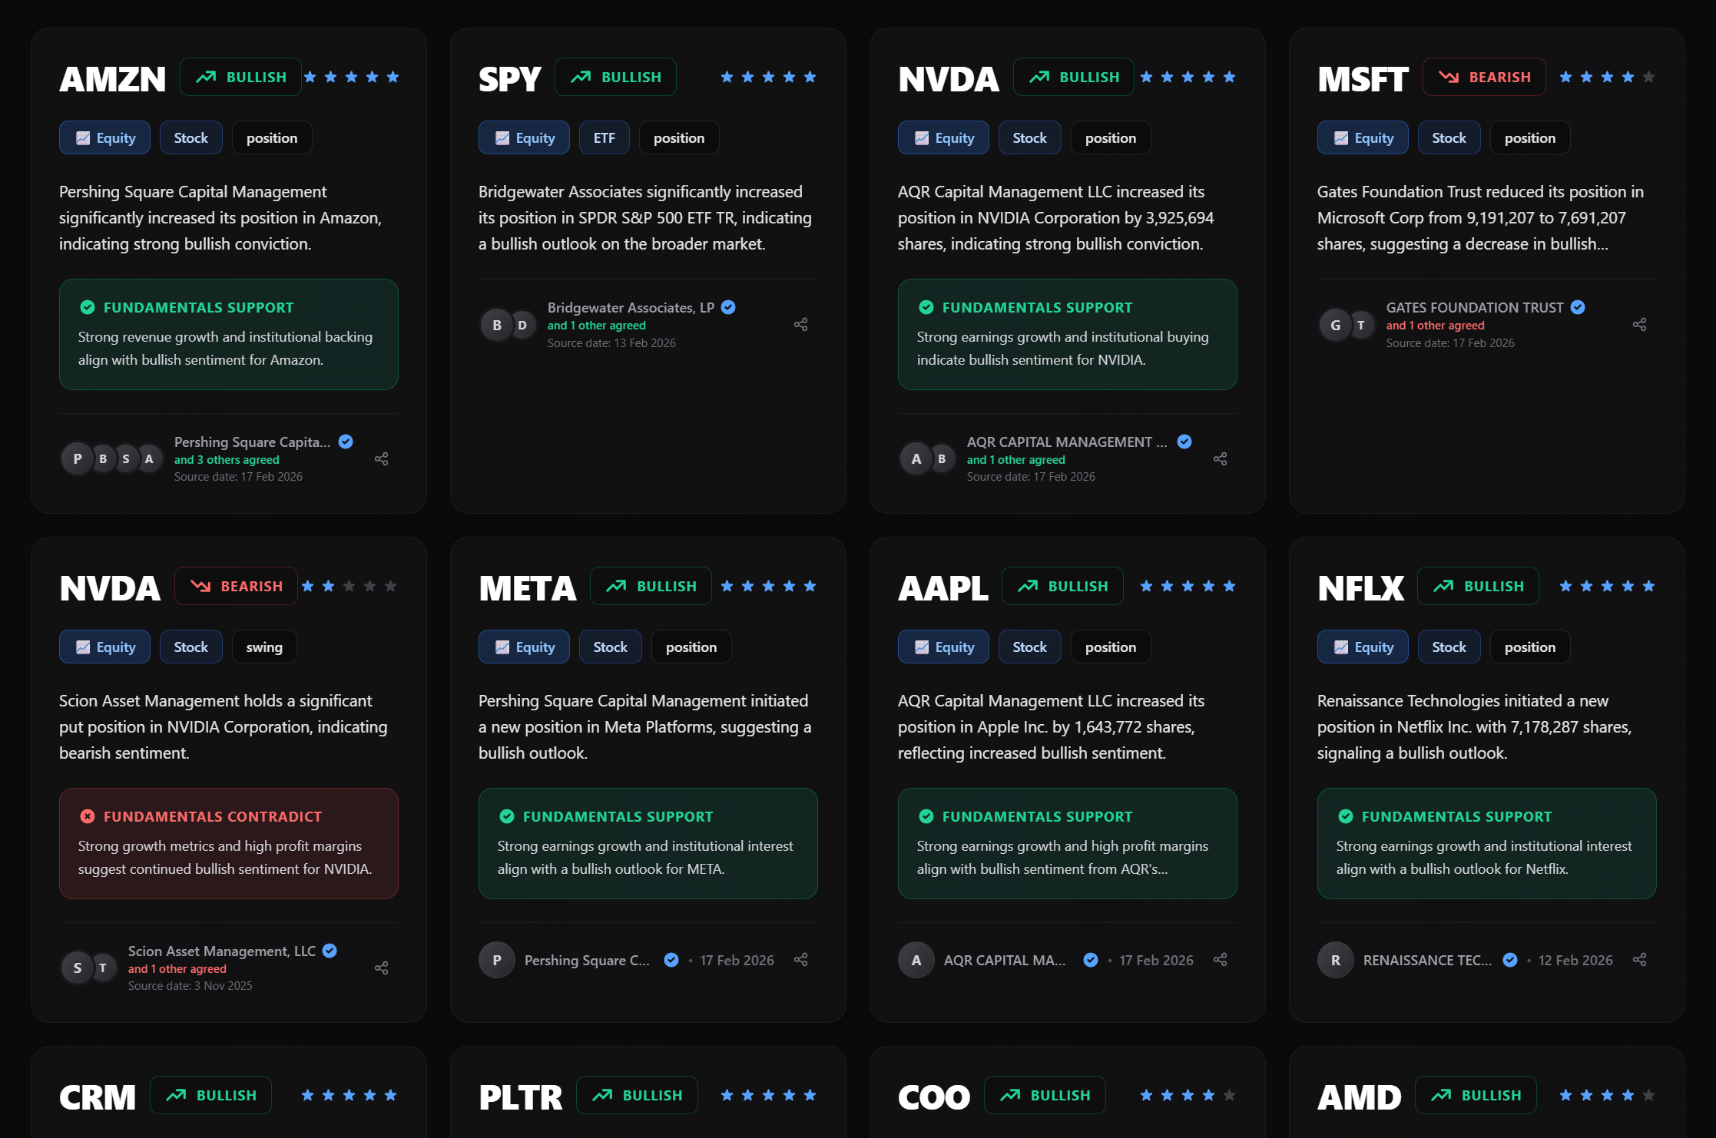
Task: Click the Fundamentals Contradict error icon on NVDA swing card
Action: tap(89, 816)
